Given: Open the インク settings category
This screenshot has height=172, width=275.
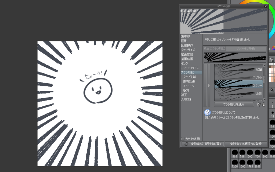Looking at the screenshot, I should point(184,63).
